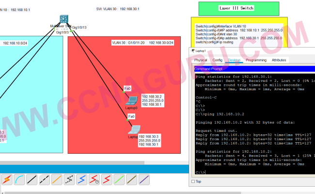Select the Desktop tab

pos(234,60)
